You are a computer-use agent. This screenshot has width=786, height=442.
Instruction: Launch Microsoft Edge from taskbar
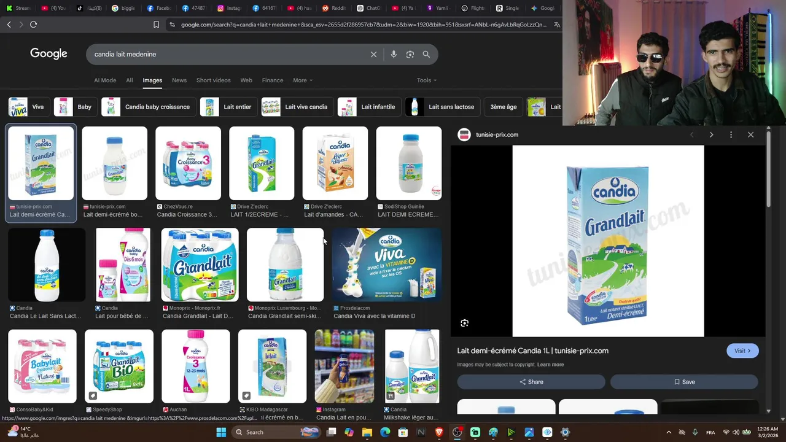385,432
